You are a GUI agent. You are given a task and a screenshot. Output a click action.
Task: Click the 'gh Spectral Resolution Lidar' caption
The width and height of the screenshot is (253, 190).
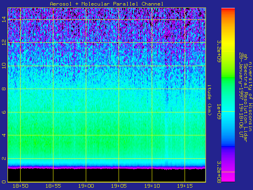point(245,98)
